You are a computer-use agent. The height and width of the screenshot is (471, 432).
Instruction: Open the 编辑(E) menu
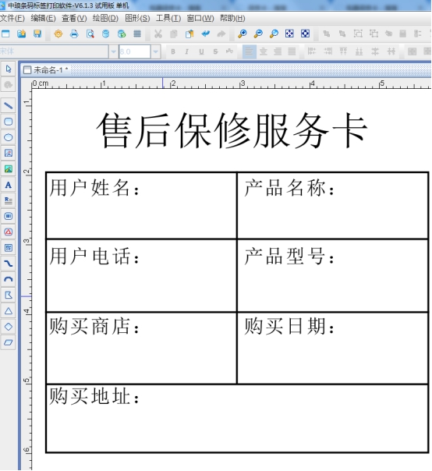click(x=43, y=18)
